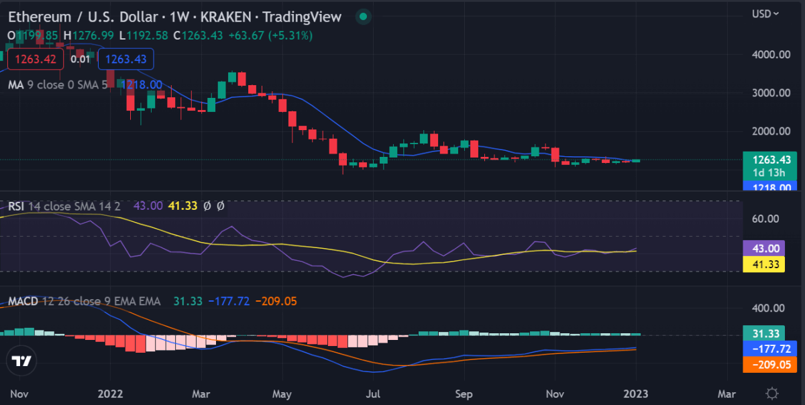The image size is (805, 405).
Task: Select the close value C1263.43
Action: pos(197,35)
